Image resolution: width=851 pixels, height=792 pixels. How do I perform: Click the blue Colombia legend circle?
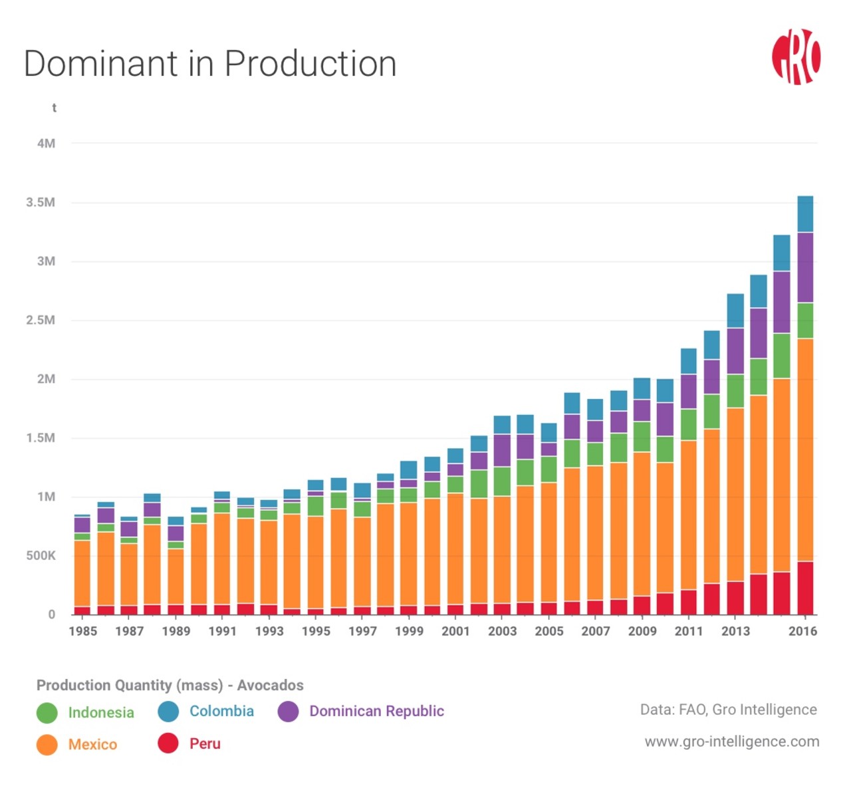point(169,711)
